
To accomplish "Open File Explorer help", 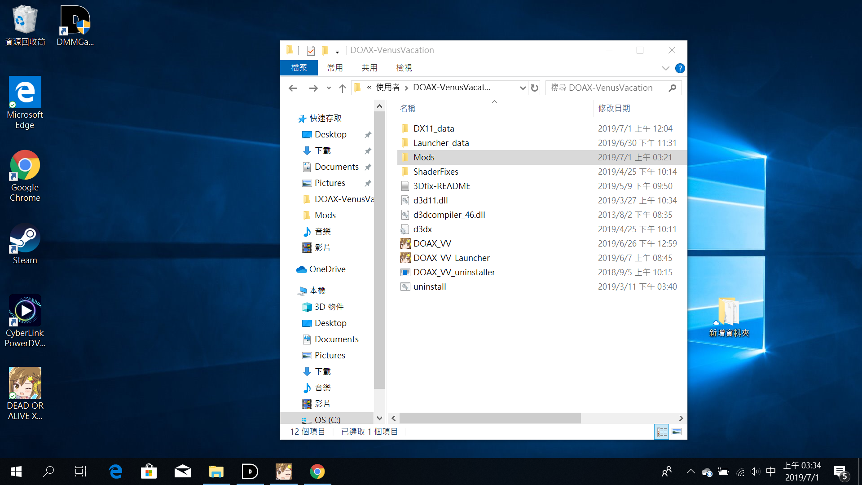I will (680, 68).
